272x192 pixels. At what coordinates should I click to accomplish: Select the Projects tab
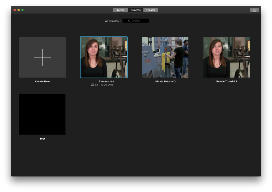tap(136, 10)
